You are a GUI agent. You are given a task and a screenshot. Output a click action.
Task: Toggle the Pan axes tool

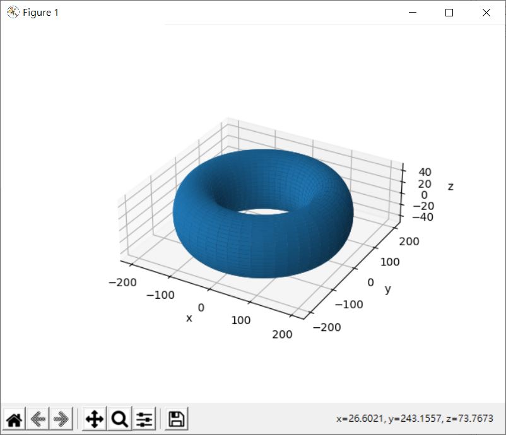point(94,419)
